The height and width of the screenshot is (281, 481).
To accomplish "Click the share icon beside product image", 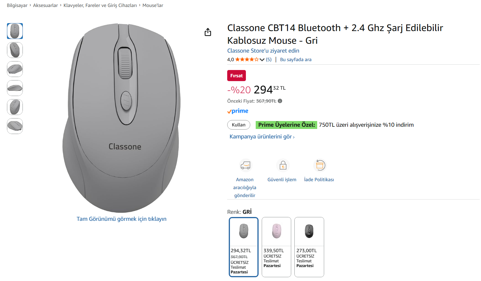I will coord(208,32).
